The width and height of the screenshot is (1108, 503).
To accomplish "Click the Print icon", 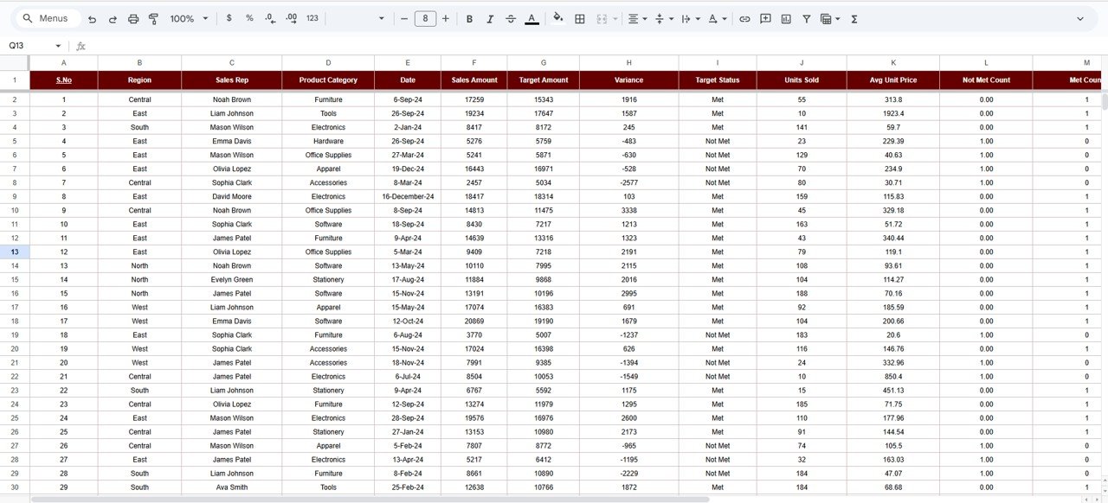I will (x=132, y=18).
